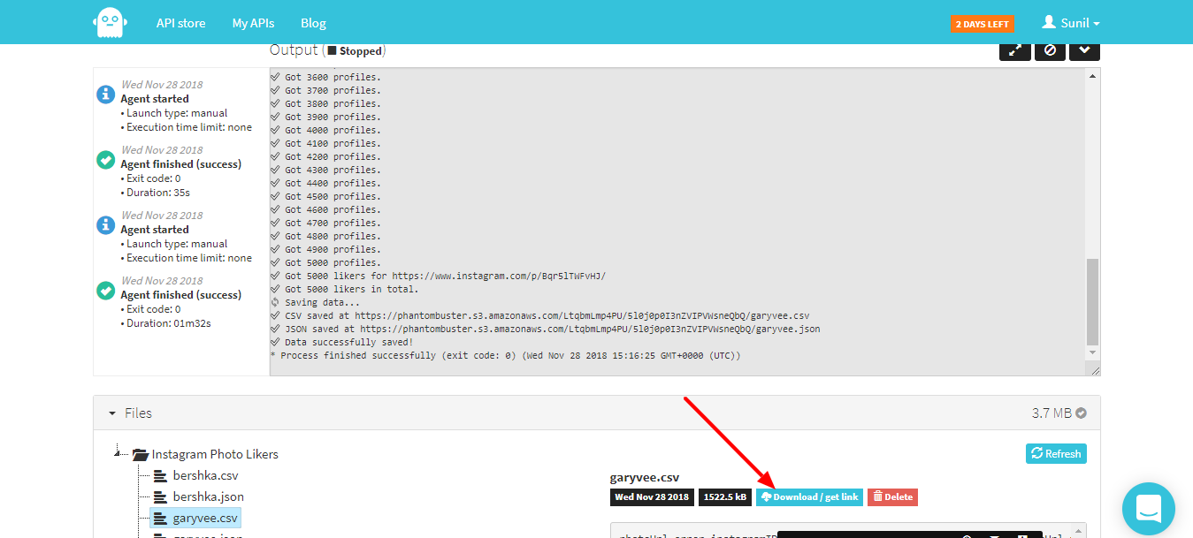This screenshot has width=1193, height=538.
Task: Click the console scrollbar up arrow
Action: point(1093,76)
